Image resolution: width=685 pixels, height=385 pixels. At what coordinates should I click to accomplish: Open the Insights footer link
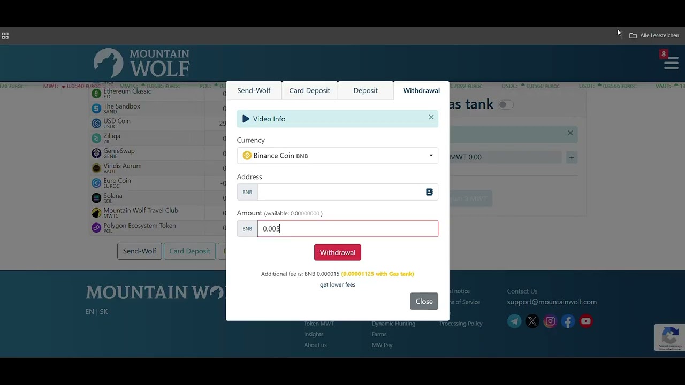click(314, 334)
